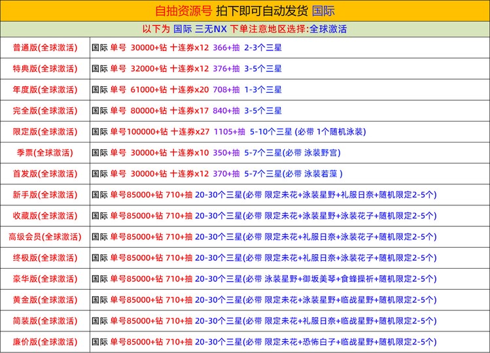
Task: Select the 季票(全球激活) row label
Action: [x=45, y=153]
